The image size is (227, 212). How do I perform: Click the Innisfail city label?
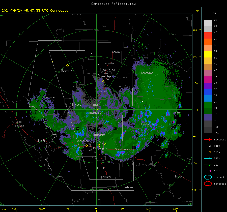pyautogui.click(x=102, y=91)
